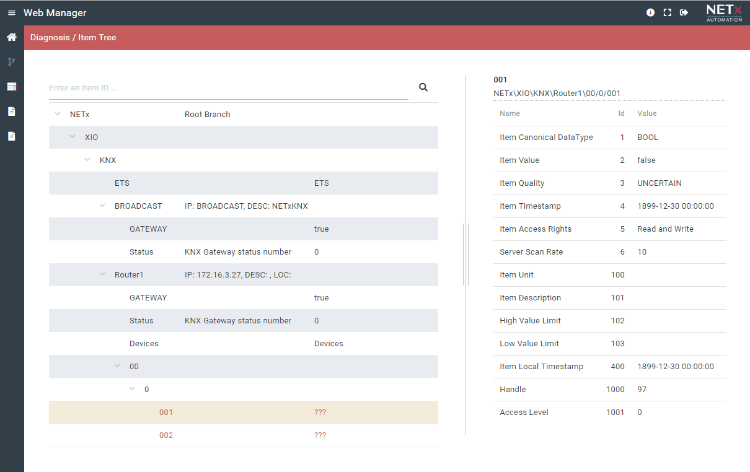750x472 pixels.
Task: Click the Item Value property row
Action: [610, 160]
